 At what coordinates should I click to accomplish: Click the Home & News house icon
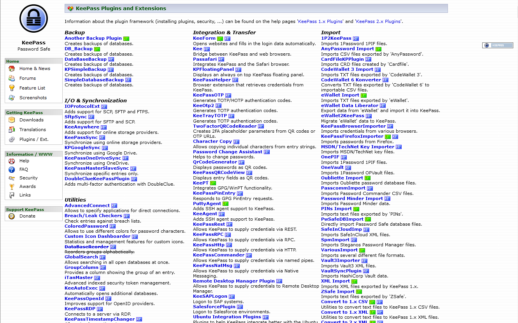[x=12, y=68]
